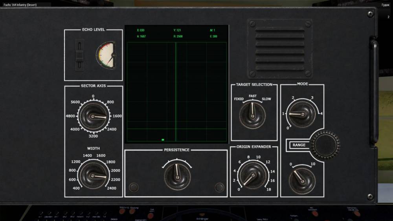Click the RANGE label plate
Screen dimensions: 393x221
[x=299, y=145]
